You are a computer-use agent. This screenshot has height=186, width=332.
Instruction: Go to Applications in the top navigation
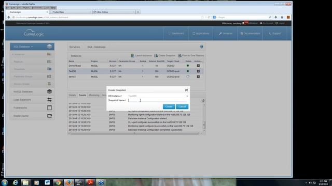(201, 33)
